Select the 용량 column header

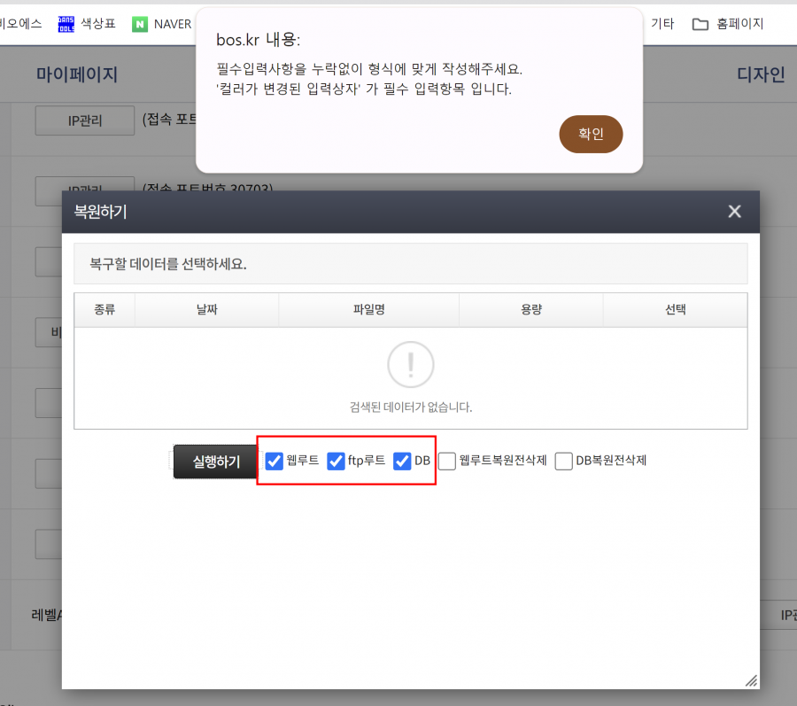pyautogui.click(x=530, y=310)
